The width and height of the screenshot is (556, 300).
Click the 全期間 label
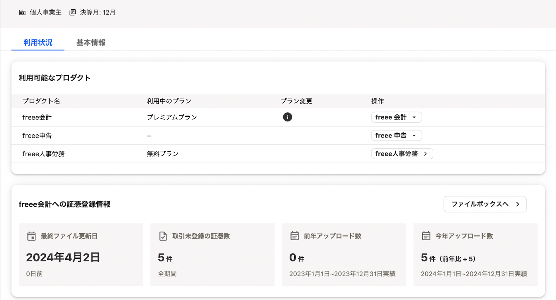pyautogui.click(x=167, y=274)
